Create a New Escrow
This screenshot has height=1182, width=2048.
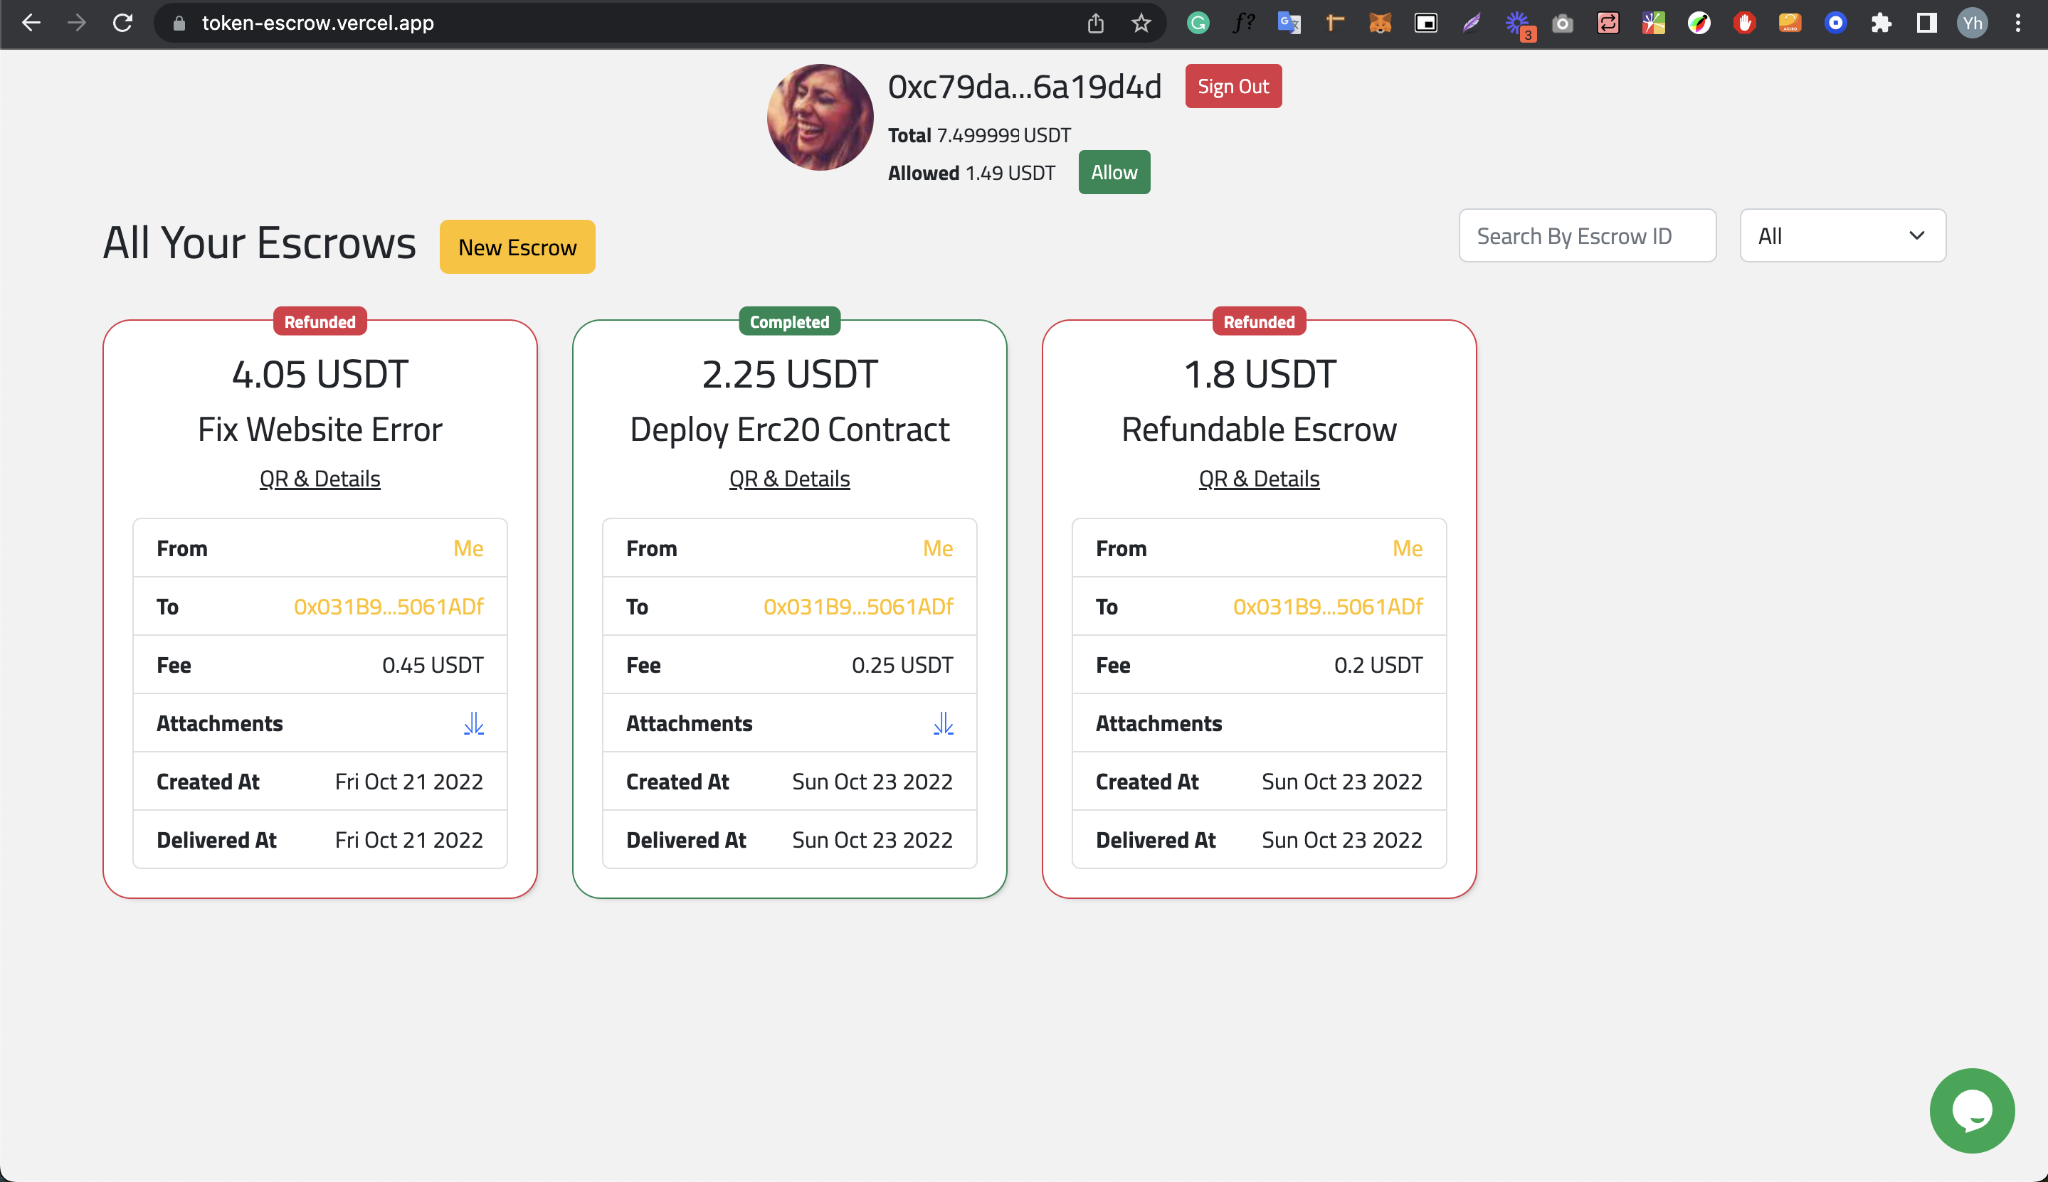click(517, 246)
